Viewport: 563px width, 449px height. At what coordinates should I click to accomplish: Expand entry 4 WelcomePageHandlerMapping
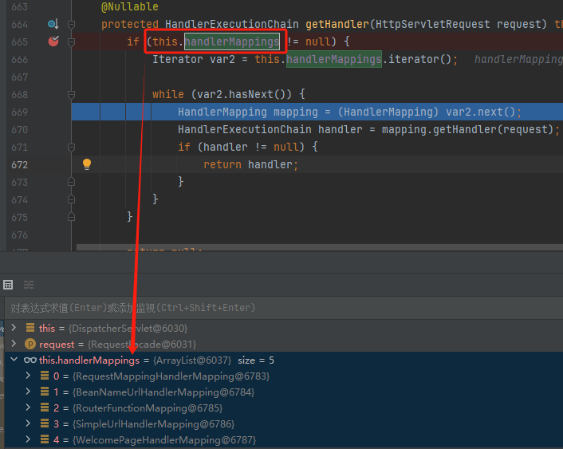[x=28, y=439]
